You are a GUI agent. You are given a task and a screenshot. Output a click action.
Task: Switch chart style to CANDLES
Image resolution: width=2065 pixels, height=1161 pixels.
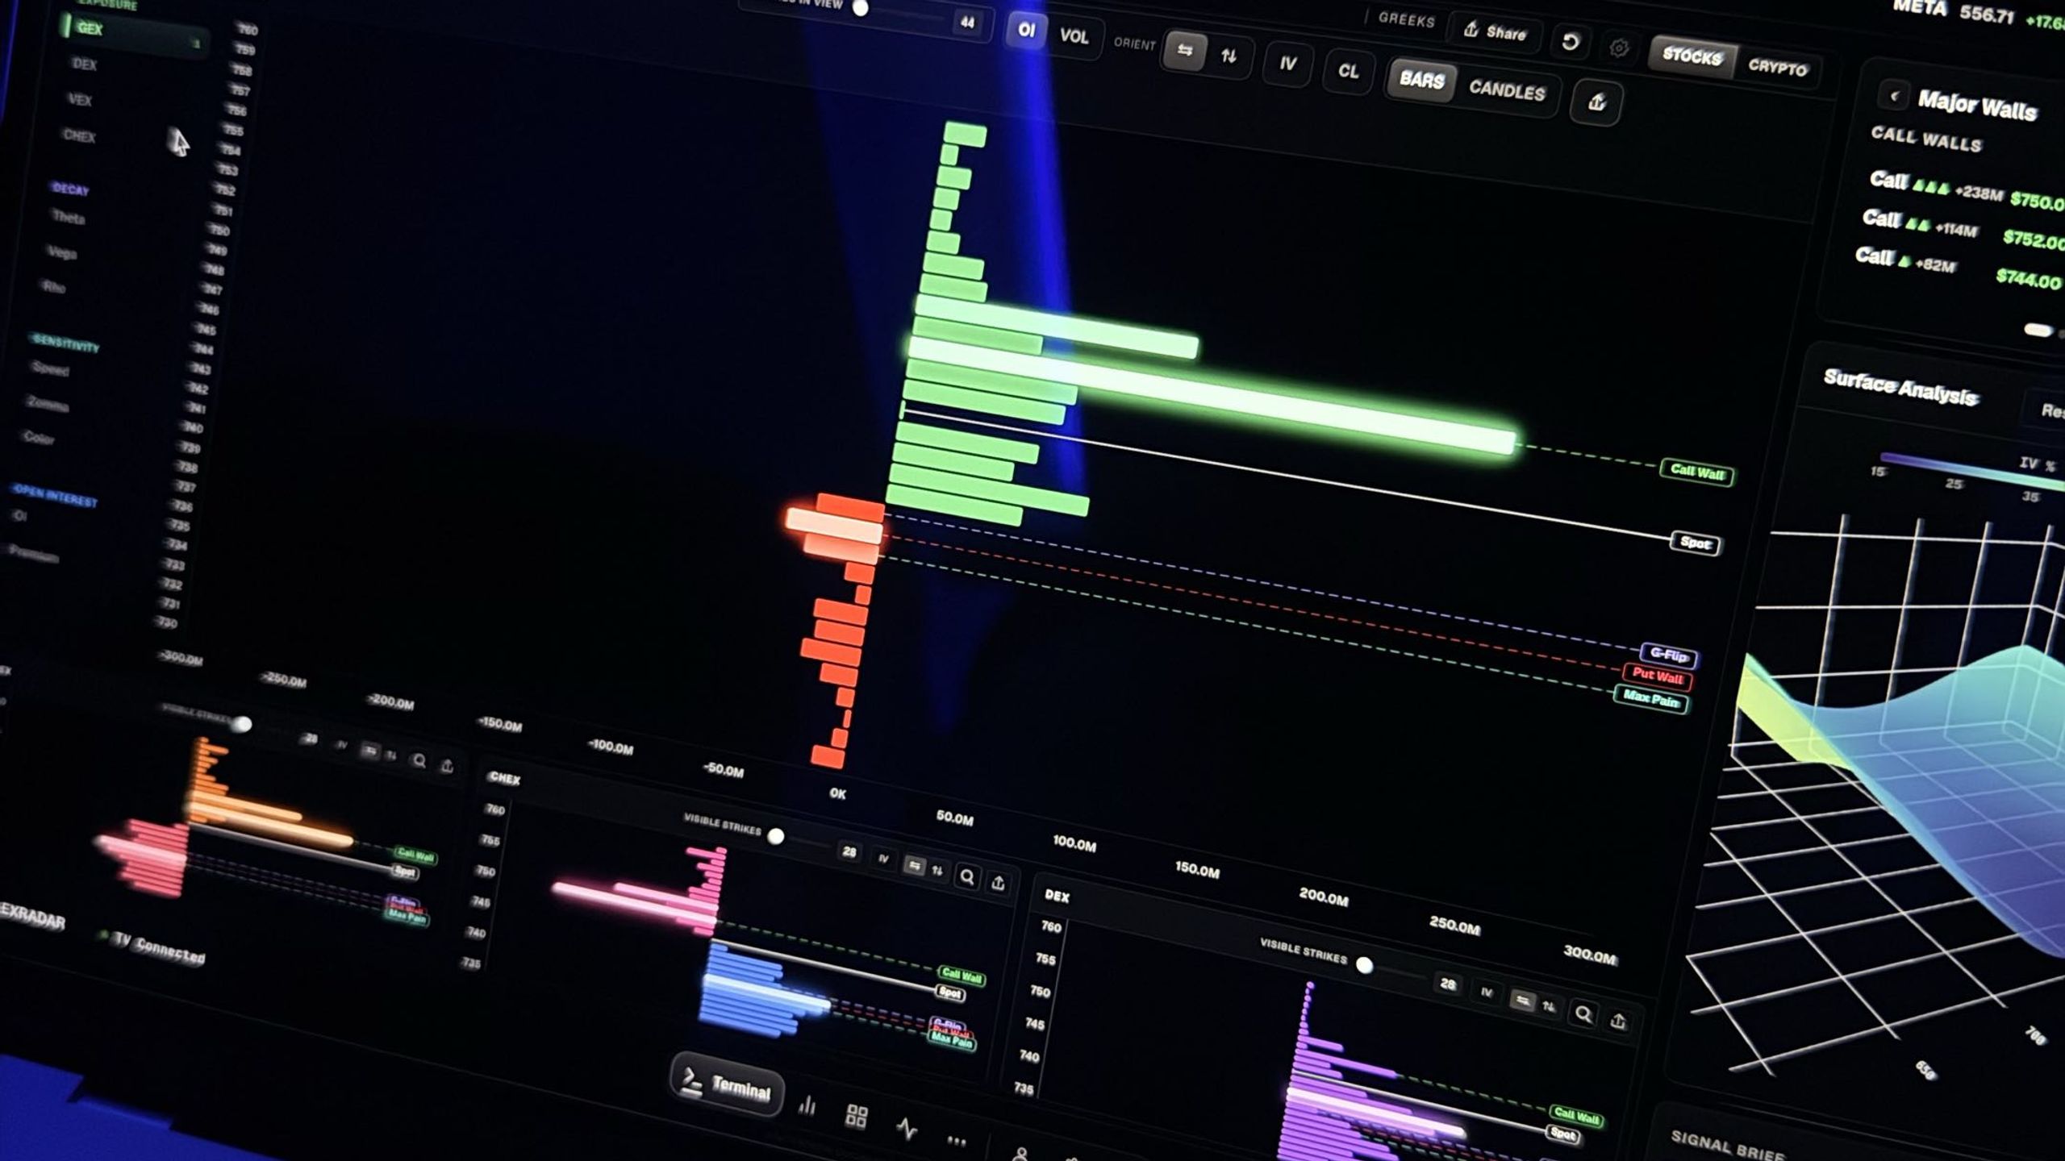[1507, 89]
